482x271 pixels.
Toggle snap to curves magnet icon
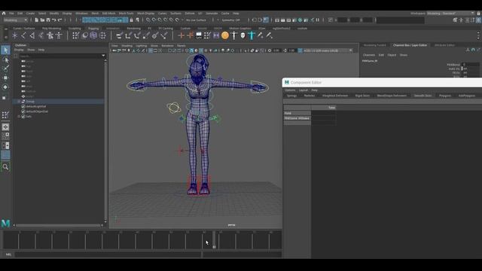tap(154, 20)
